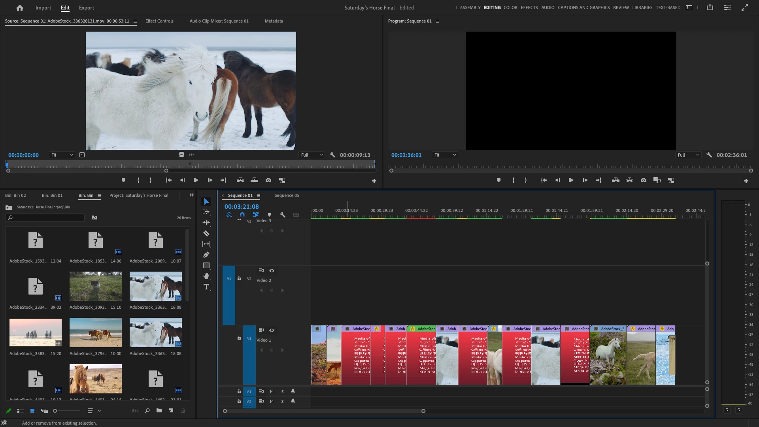Image resolution: width=759 pixels, height=427 pixels.
Task: Open the Export page
Action: point(86,8)
